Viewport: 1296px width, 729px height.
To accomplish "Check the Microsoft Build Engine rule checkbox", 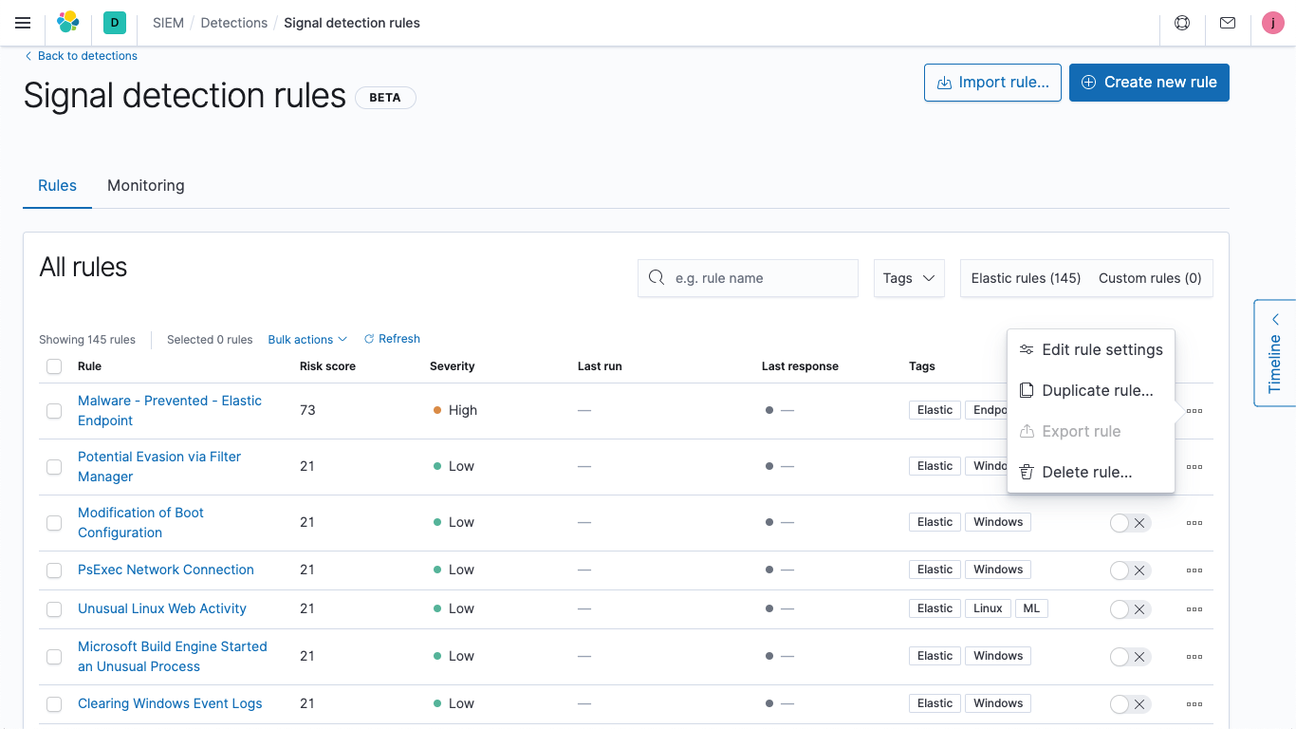I will 54,657.
